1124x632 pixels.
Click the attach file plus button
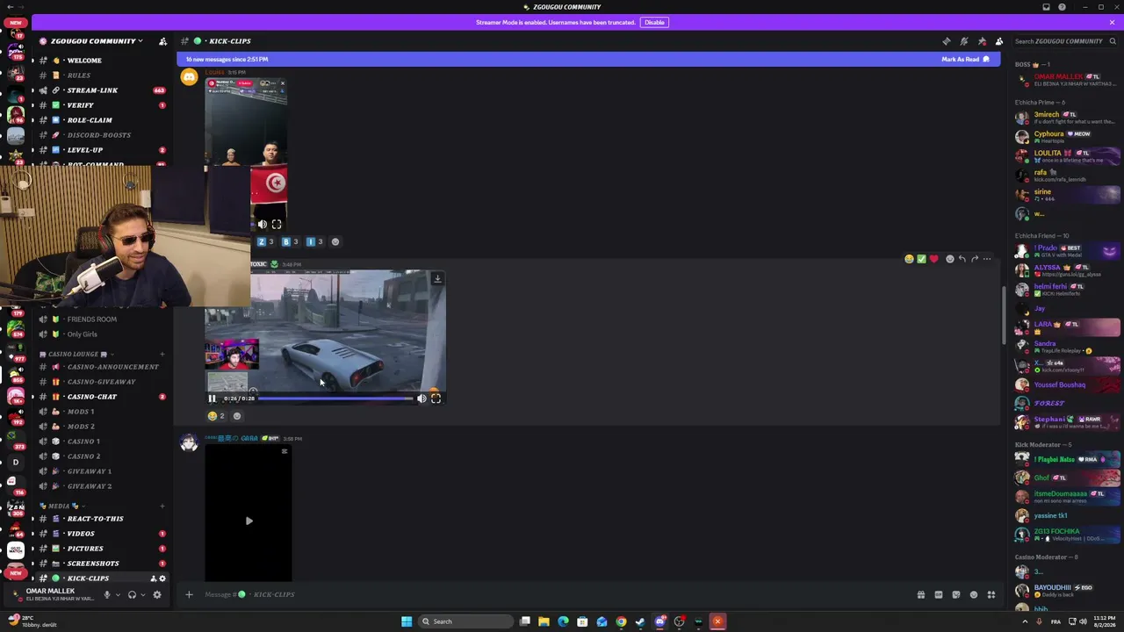point(189,594)
